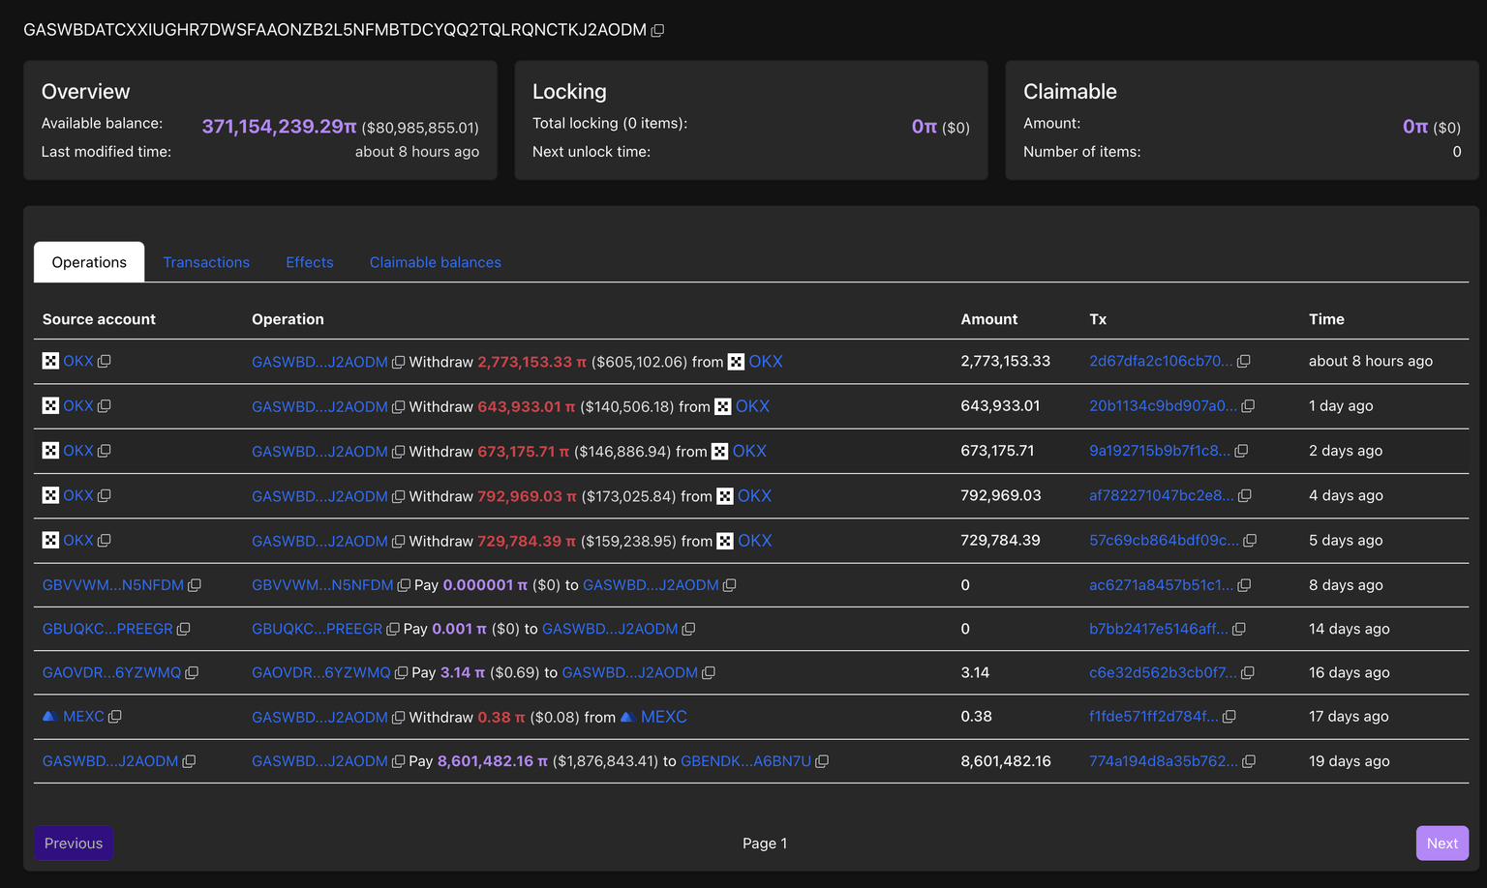Image resolution: width=1487 pixels, height=888 pixels.
Task: Copy the transaction hash f1fde571ff2d784f
Action: point(1229,717)
